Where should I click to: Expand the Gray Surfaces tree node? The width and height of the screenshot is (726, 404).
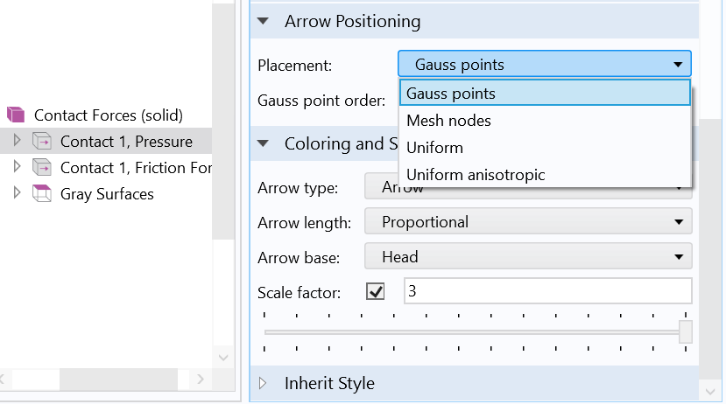16,193
